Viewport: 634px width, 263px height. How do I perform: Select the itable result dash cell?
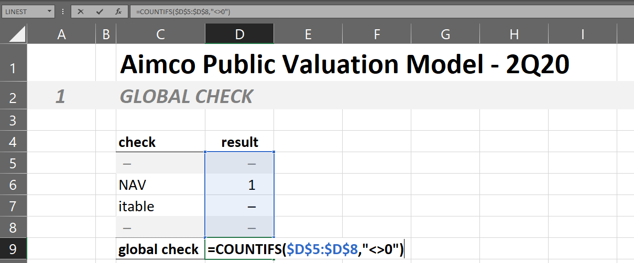(239, 206)
